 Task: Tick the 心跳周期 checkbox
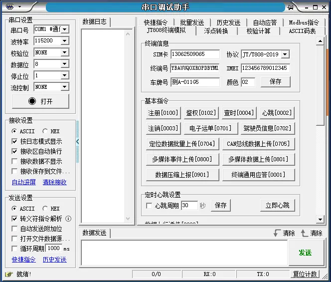click(149, 206)
